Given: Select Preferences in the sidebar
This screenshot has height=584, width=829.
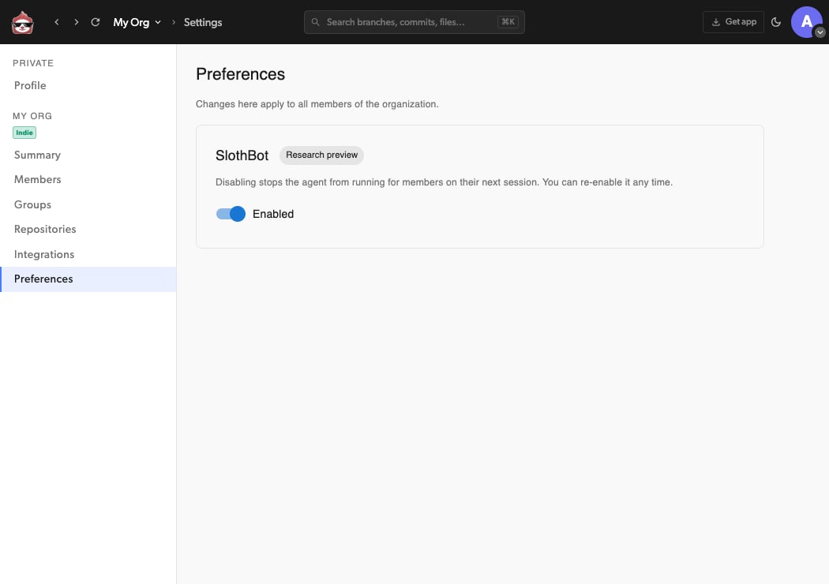Looking at the screenshot, I should point(88,279).
